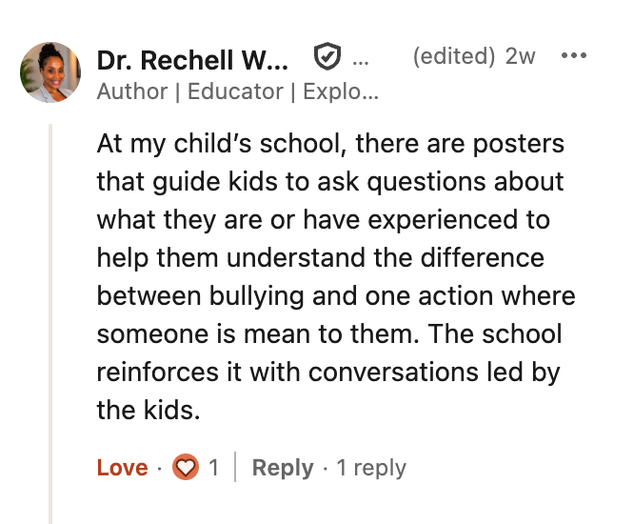This screenshot has width=634, height=524.
Task: Open the Dr. Rechell W... name link
Action: tap(192, 60)
